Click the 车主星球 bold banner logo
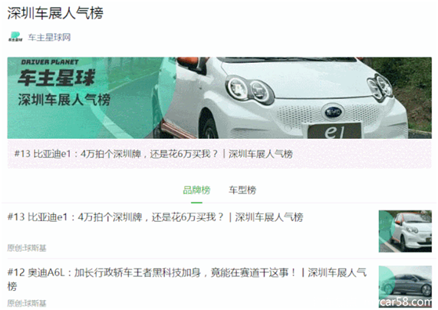438x310 pixels. [57, 77]
